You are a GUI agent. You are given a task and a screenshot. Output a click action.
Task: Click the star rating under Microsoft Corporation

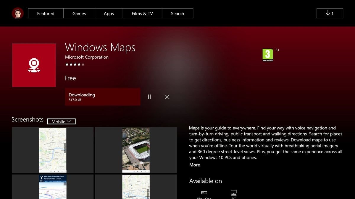(x=75, y=64)
